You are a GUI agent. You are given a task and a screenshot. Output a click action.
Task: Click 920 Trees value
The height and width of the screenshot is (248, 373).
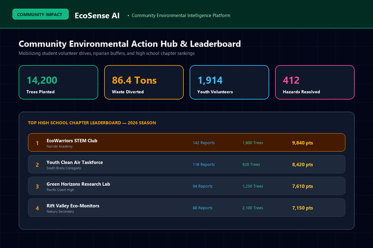251,164
